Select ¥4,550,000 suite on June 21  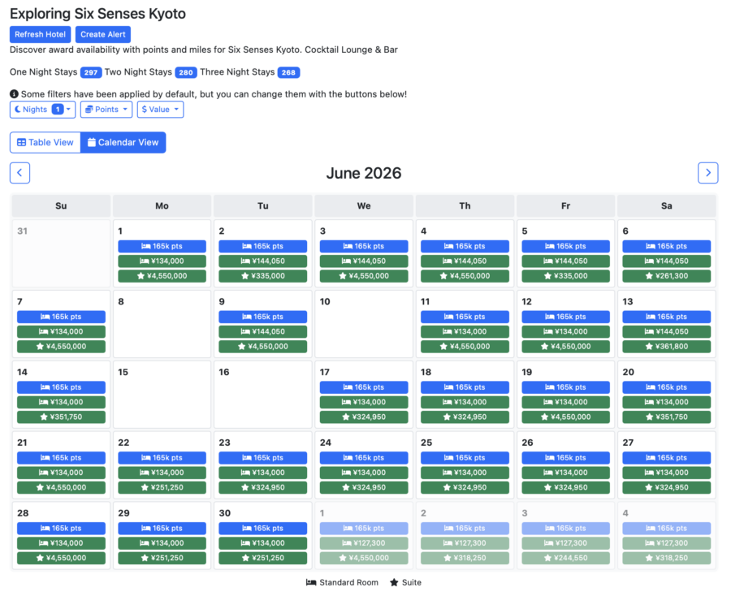click(61, 487)
